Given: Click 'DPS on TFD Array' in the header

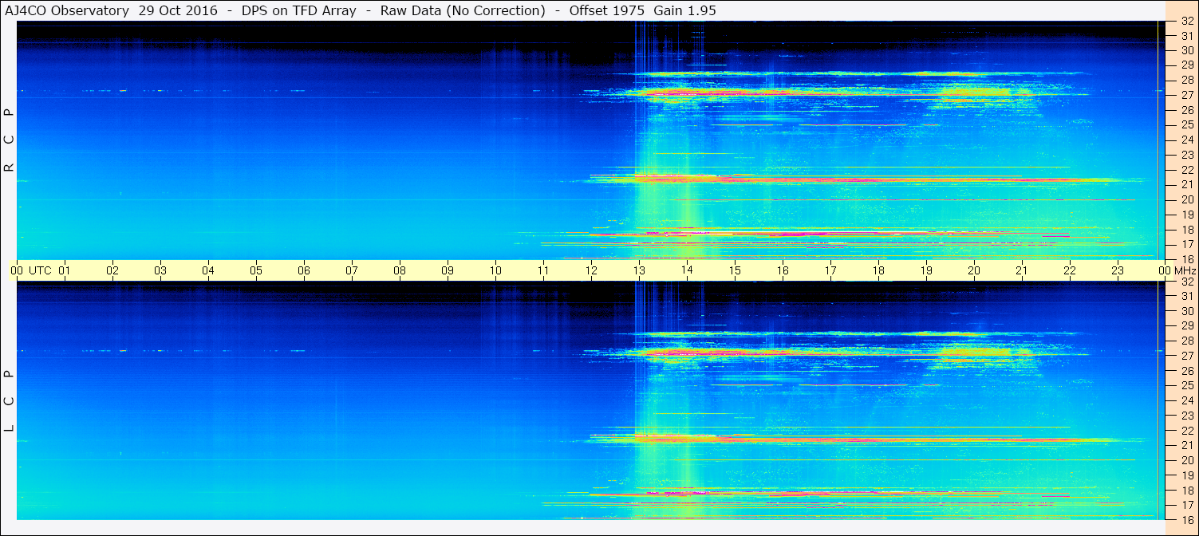Looking at the screenshot, I should click(x=298, y=10).
